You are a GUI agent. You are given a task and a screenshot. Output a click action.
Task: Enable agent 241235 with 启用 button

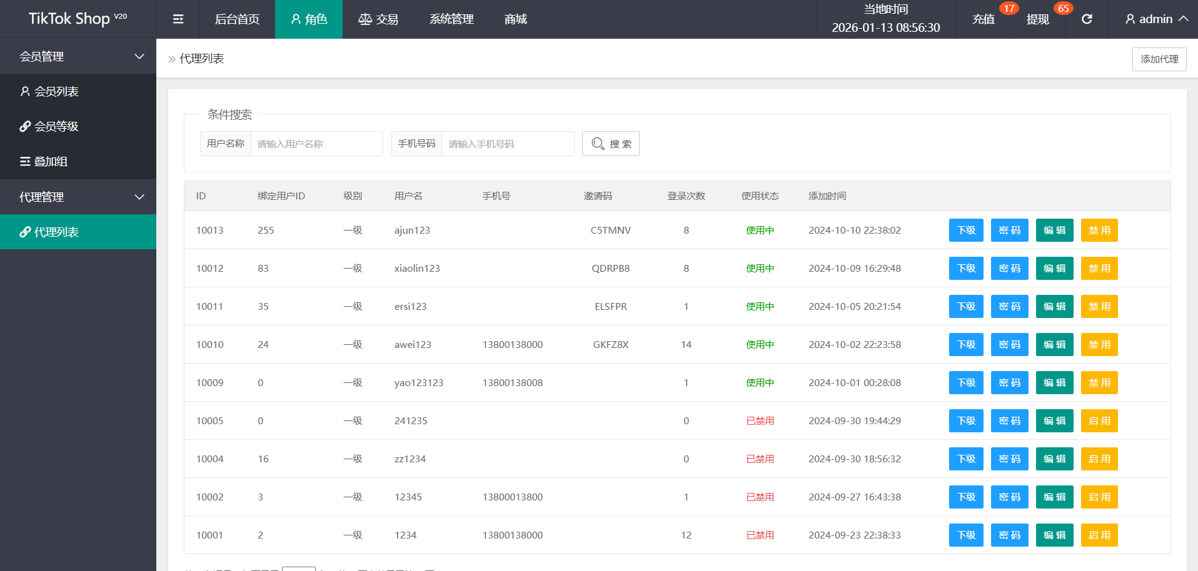(x=1099, y=421)
